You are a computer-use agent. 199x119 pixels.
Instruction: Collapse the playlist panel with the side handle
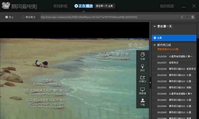(150, 83)
